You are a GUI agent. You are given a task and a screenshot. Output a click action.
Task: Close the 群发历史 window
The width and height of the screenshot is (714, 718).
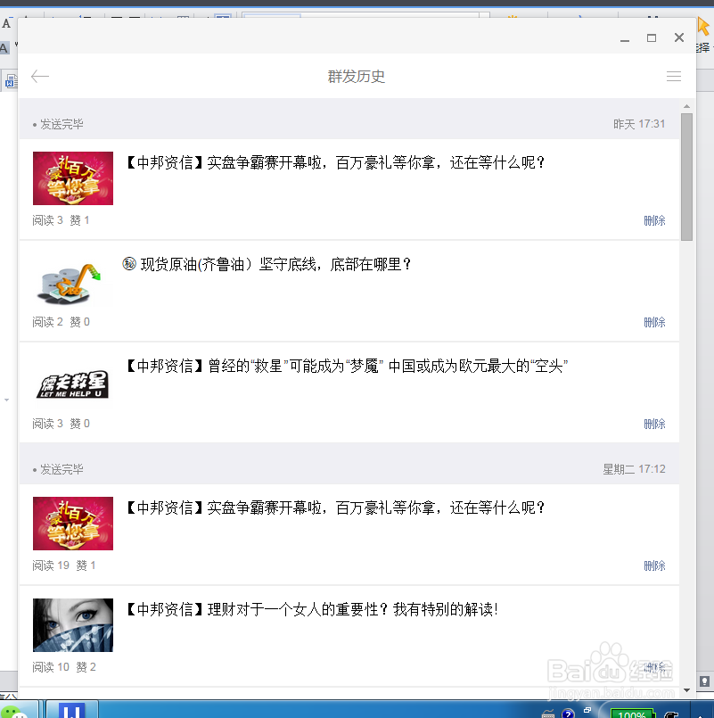tap(679, 37)
